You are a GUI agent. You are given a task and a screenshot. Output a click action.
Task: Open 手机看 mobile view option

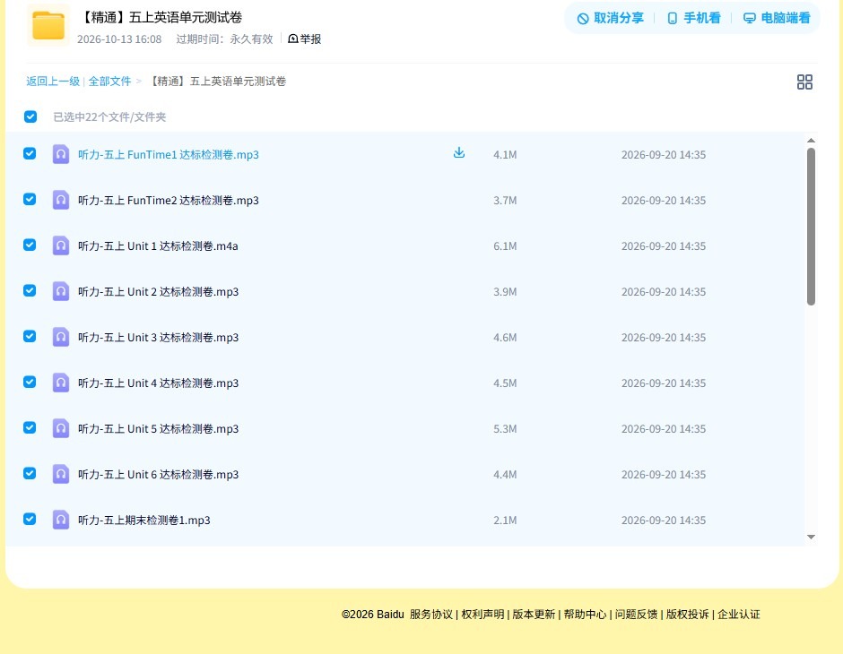coord(693,18)
